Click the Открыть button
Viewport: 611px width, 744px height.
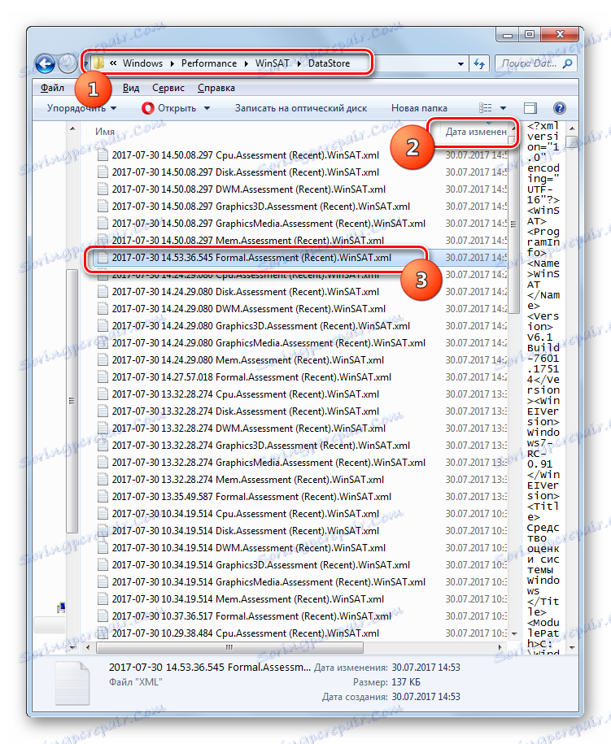click(x=177, y=108)
